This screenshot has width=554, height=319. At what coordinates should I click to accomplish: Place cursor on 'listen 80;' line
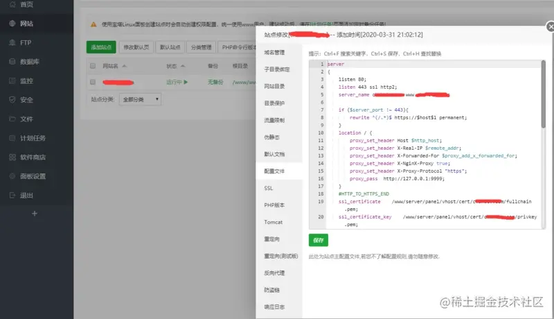click(x=352, y=79)
